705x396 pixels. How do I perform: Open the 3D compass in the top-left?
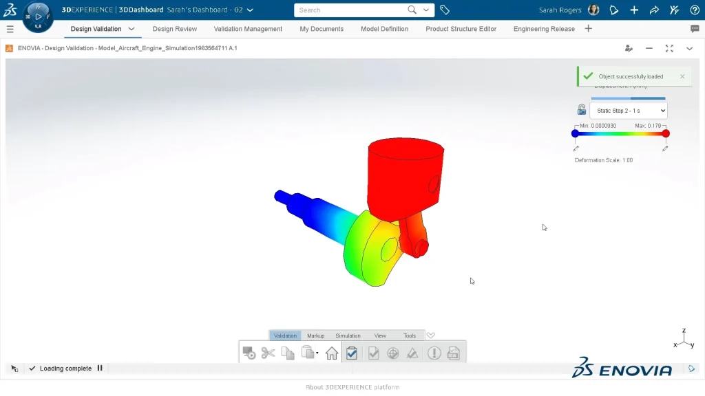coord(37,16)
